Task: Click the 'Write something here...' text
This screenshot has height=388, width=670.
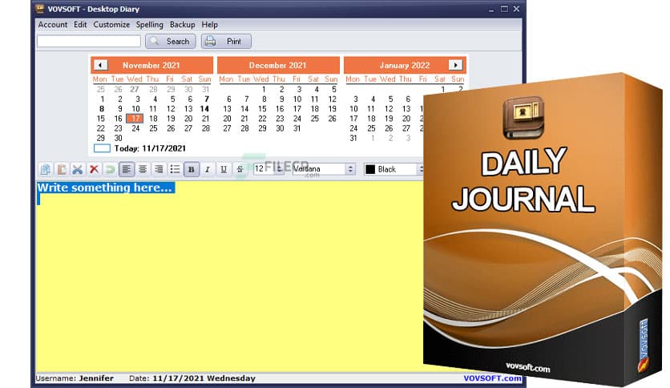Action: 105,188
